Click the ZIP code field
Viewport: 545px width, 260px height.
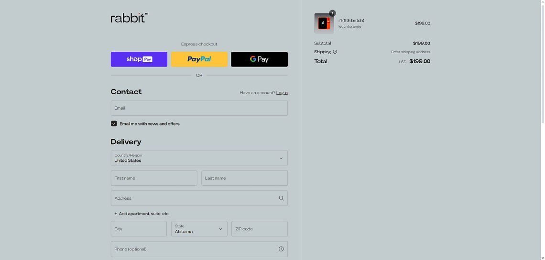click(259, 229)
